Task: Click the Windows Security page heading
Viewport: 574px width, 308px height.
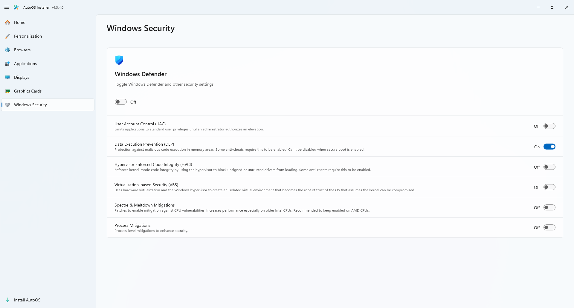Action: 141,28
